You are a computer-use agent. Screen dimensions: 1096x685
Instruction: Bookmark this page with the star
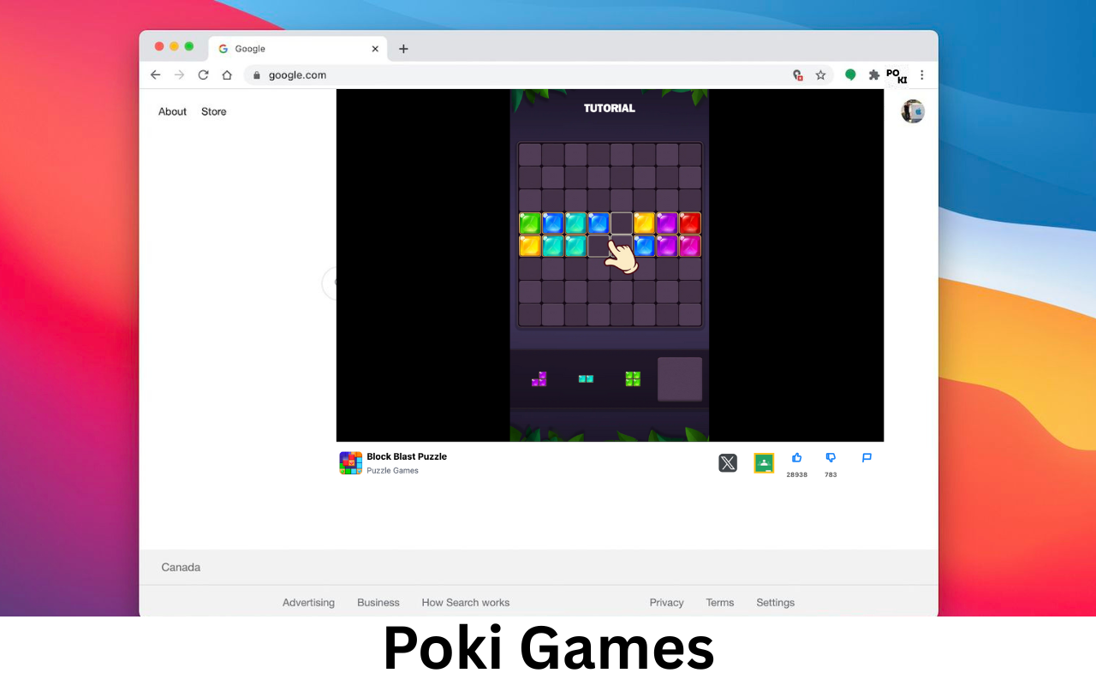[820, 74]
